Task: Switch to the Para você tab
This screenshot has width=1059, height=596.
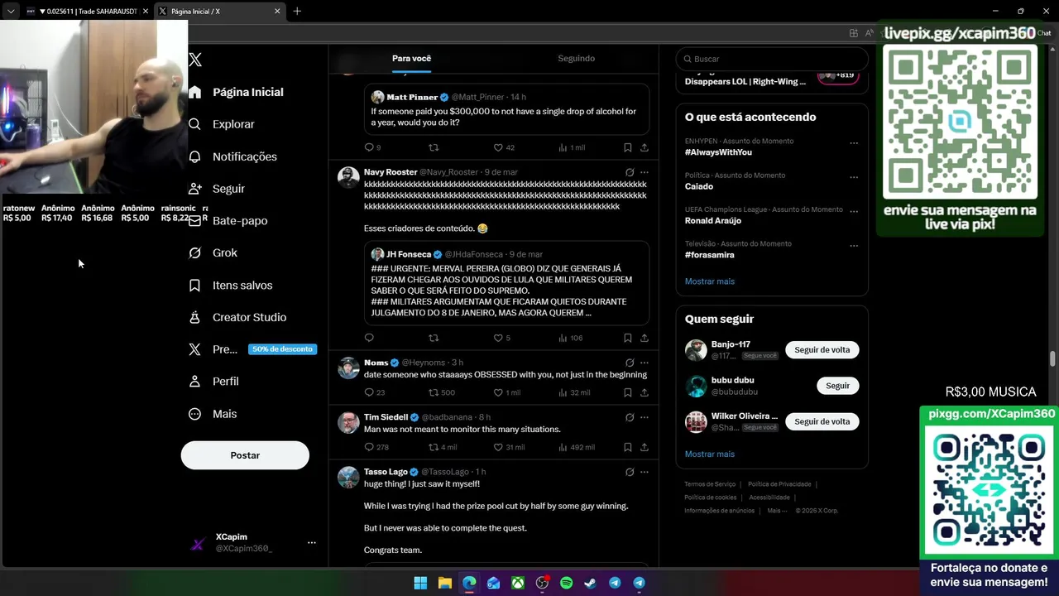Action: tap(411, 59)
